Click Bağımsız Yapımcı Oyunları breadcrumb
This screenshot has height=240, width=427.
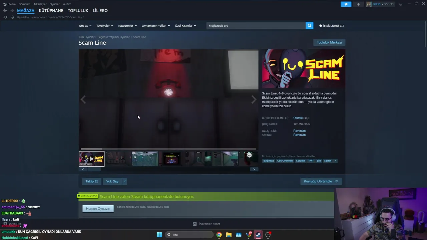tap(114, 37)
